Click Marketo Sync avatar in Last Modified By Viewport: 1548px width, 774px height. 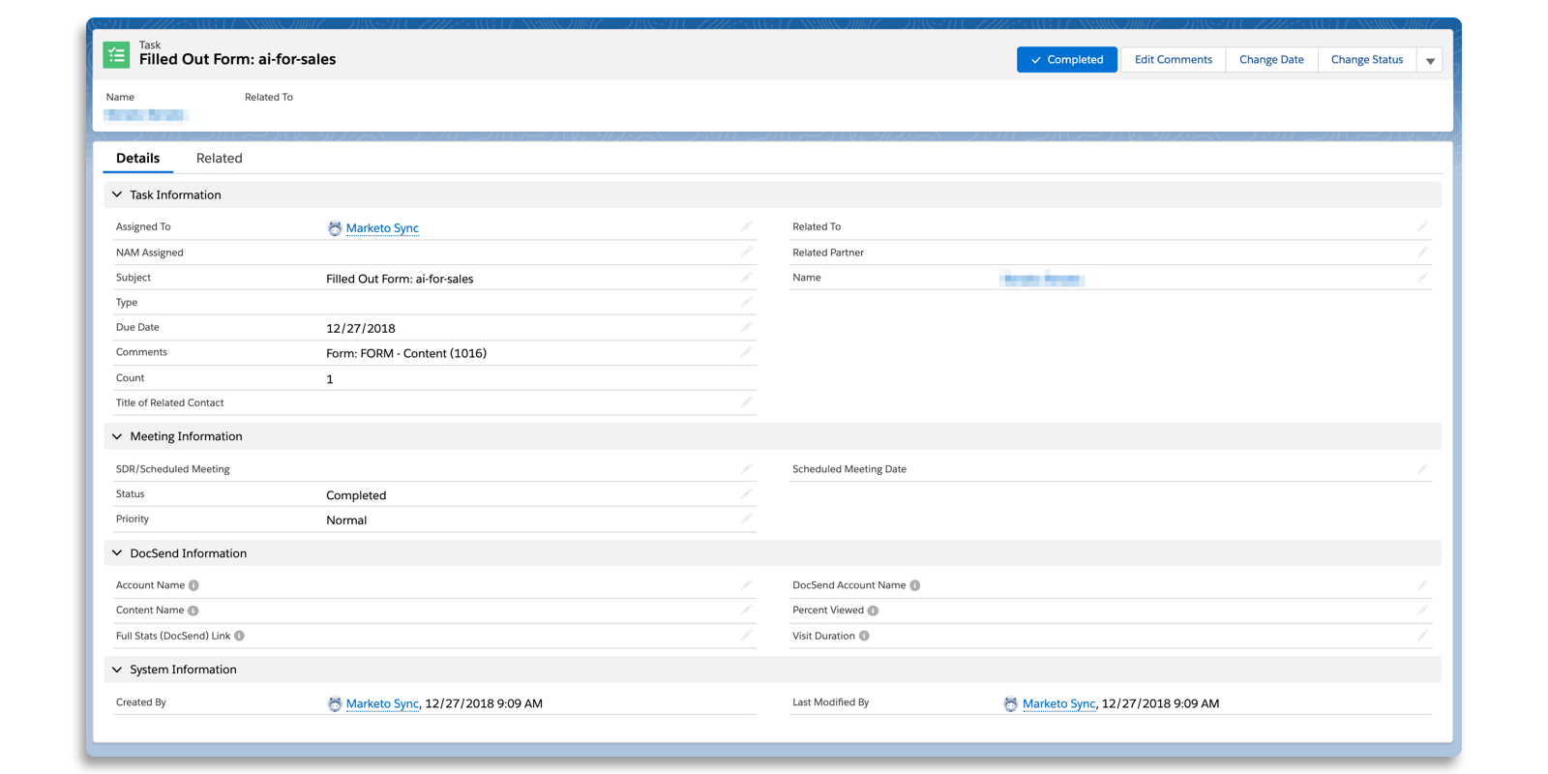coord(1010,704)
